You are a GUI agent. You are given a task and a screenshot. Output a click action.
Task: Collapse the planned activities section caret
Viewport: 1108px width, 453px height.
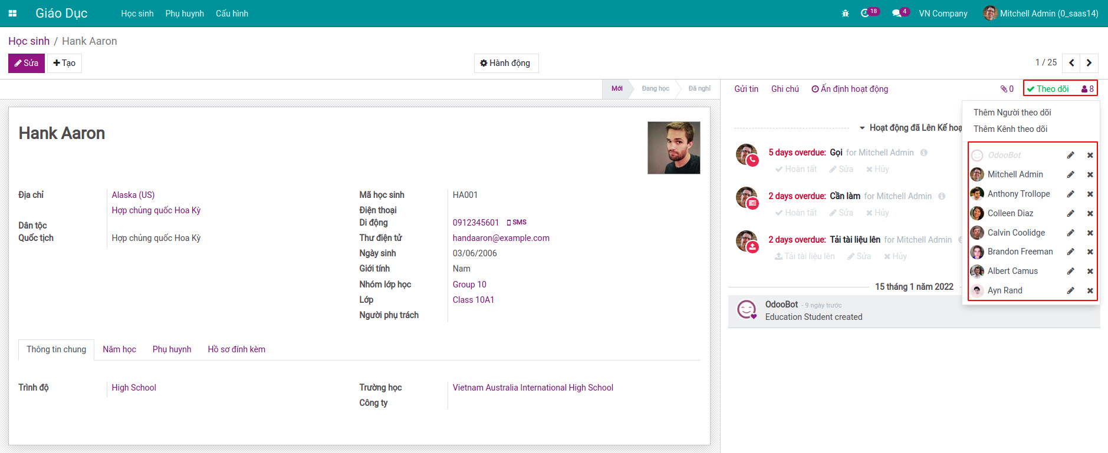(x=862, y=128)
